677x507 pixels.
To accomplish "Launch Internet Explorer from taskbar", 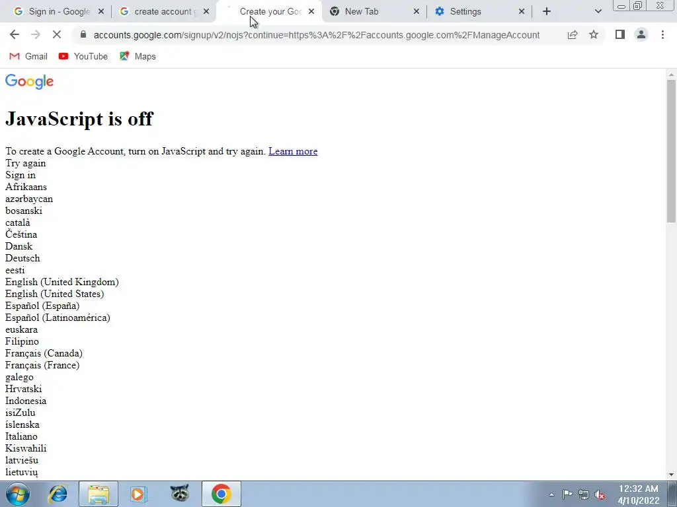I will 58,494.
